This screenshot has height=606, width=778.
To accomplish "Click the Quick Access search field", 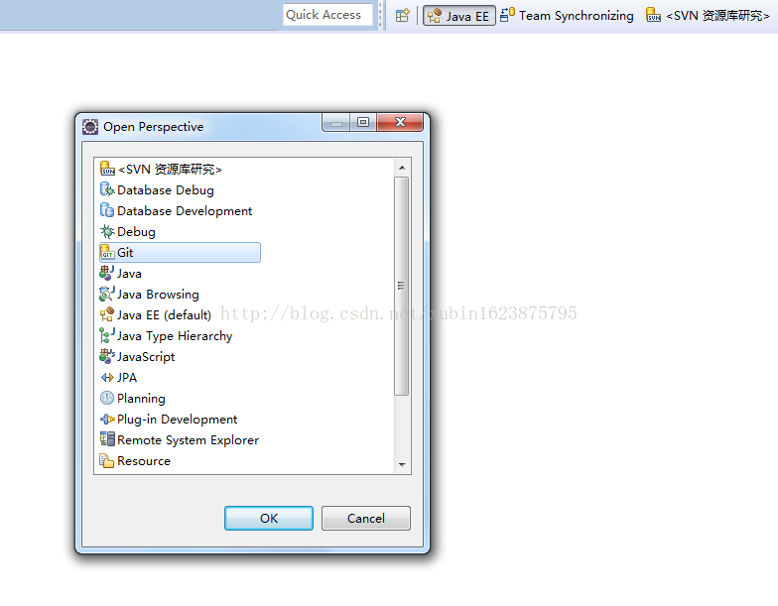I will coord(327,14).
